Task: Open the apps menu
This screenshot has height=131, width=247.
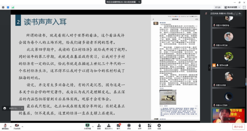Action: coord(149,126)
